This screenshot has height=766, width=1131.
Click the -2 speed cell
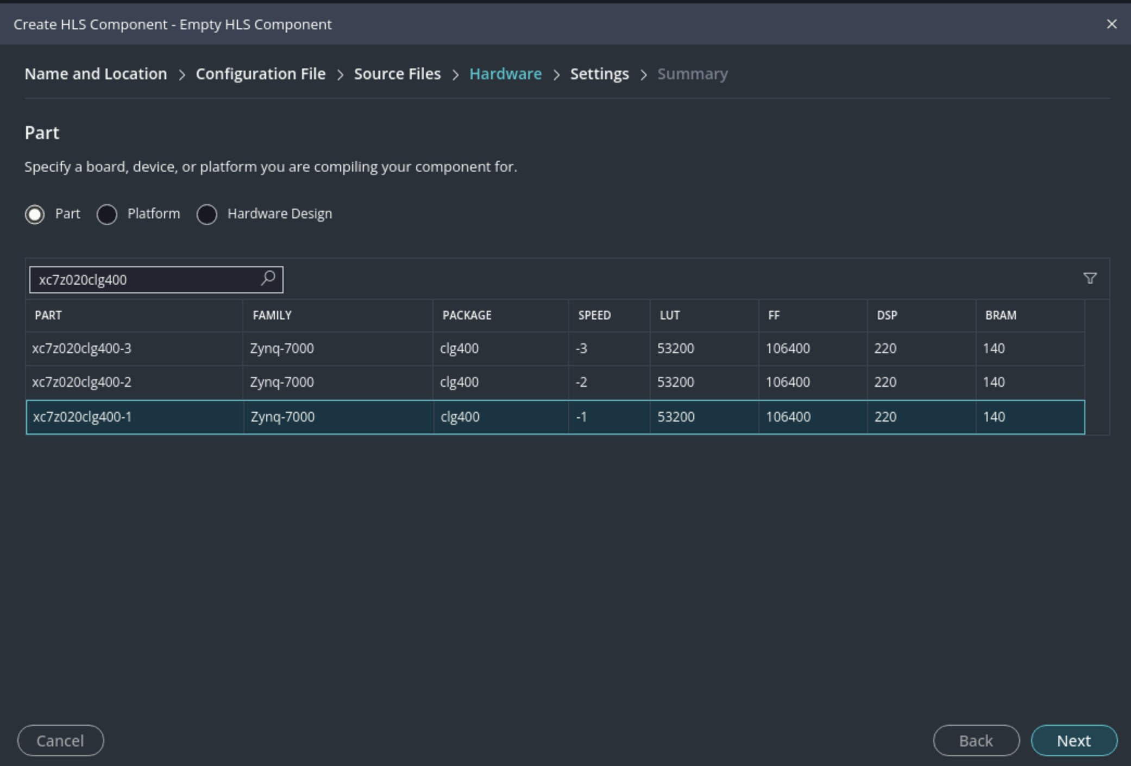tap(610, 382)
